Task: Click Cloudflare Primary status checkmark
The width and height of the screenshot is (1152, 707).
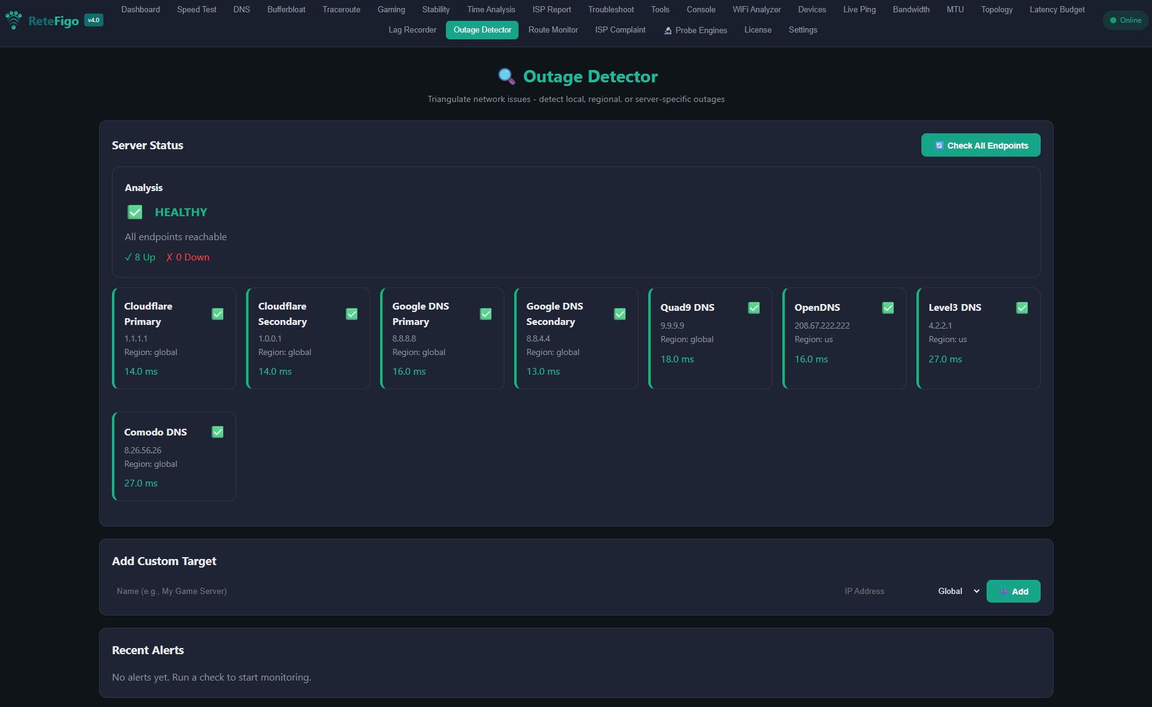Action: click(x=218, y=314)
